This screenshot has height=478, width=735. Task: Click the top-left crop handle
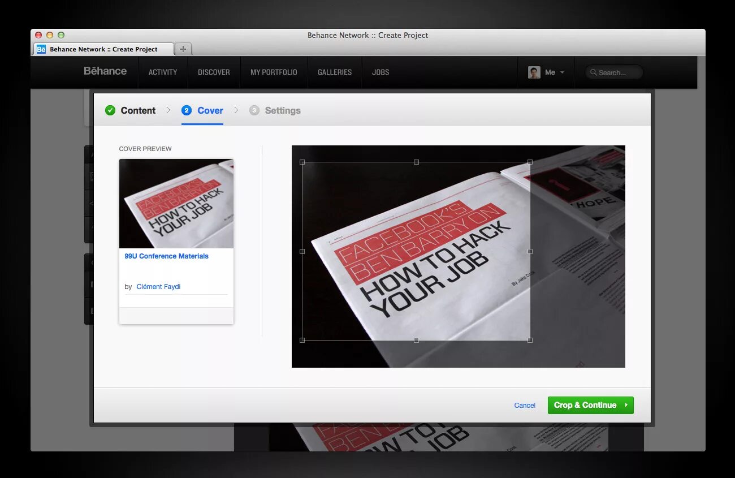tap(302, 162)
